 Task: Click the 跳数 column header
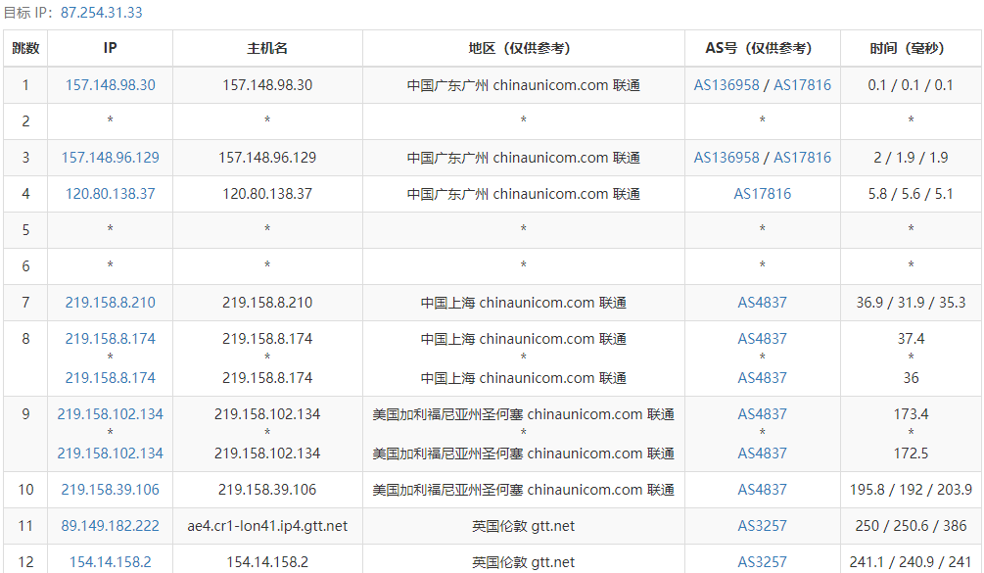pos(25,48)
